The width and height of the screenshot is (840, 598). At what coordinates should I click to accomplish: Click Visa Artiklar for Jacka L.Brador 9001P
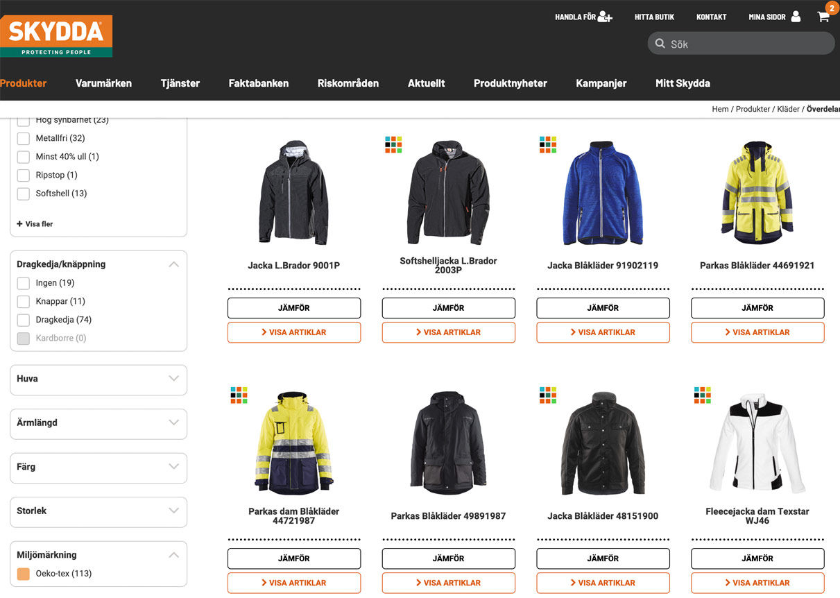pyautogui.click(x=294, y=332)
